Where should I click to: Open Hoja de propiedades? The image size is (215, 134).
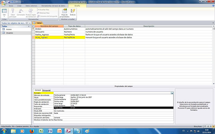coord(64,13)
